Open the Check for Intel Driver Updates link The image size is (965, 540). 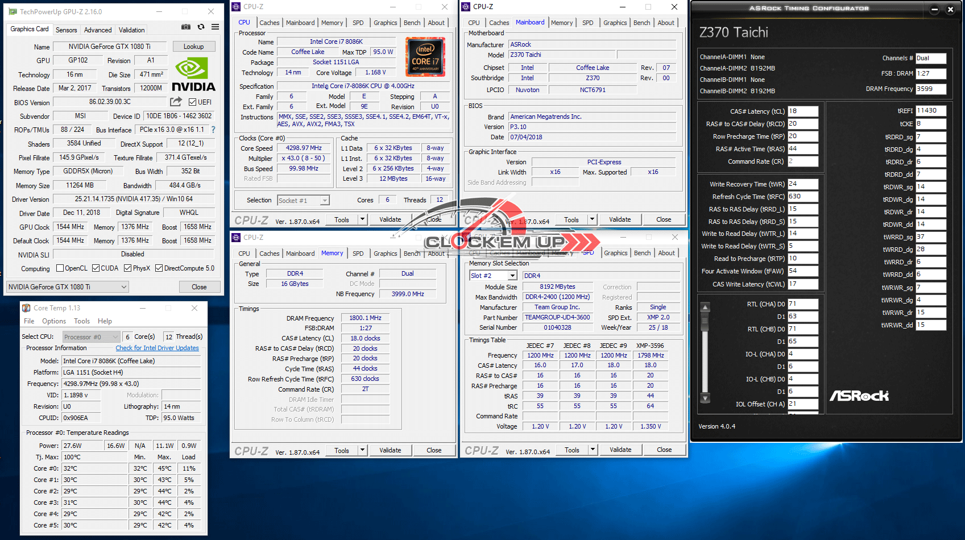[x=157, y=348]
